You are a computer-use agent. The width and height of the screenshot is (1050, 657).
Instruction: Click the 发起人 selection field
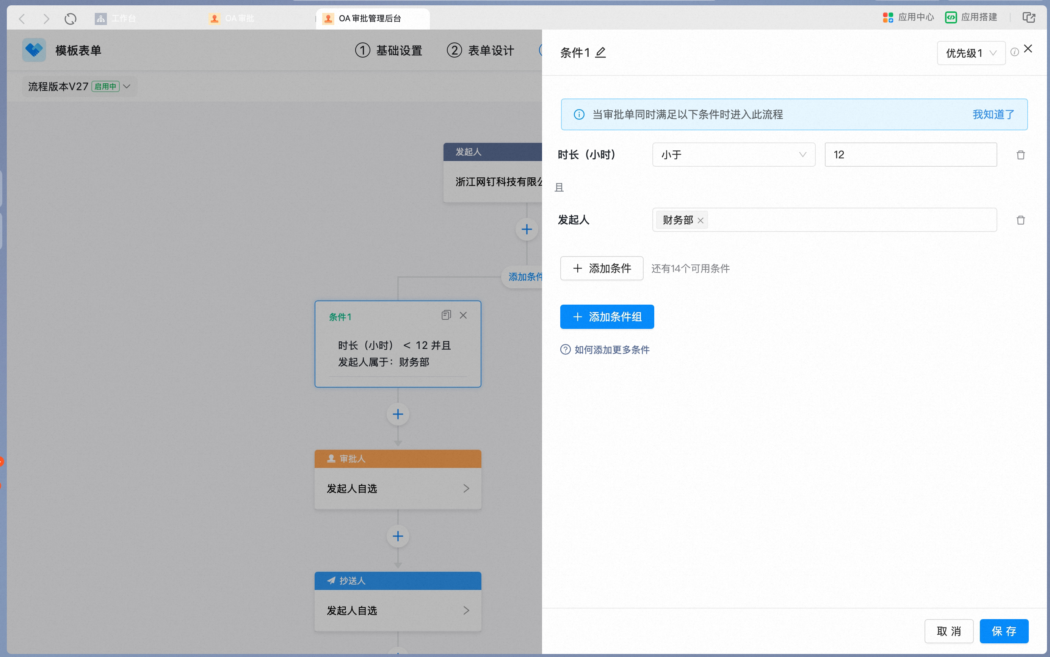click(824, 220)
